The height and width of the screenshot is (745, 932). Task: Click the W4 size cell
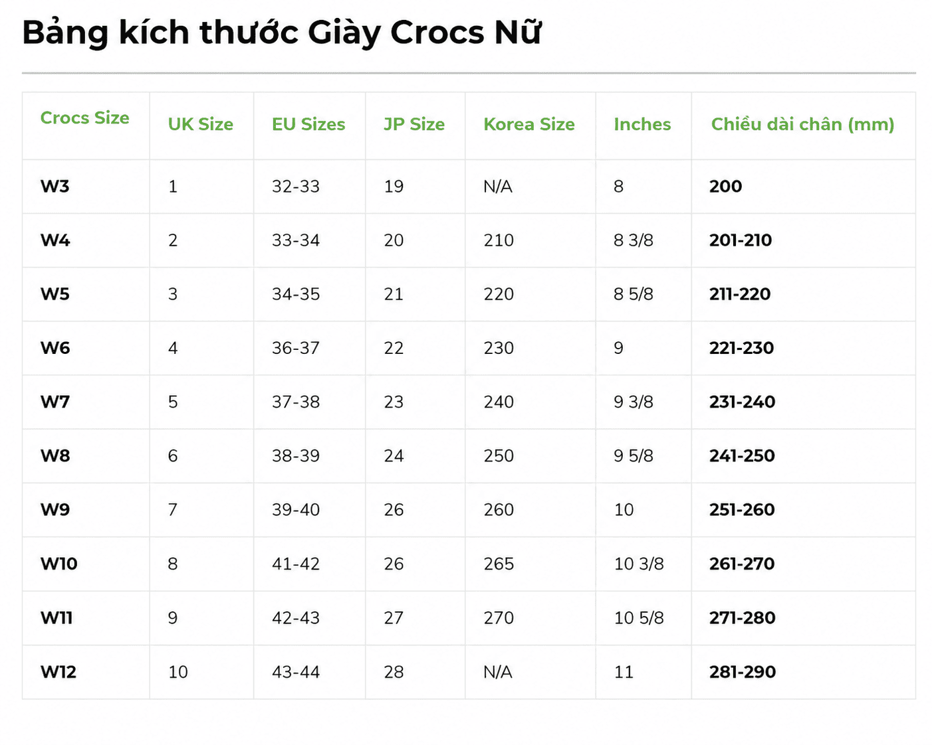point(55,240)
